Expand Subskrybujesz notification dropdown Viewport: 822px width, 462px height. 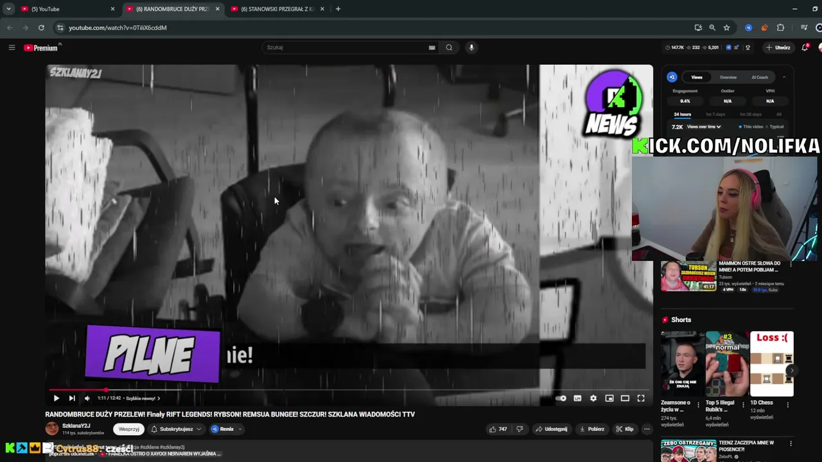click(176, 429)
